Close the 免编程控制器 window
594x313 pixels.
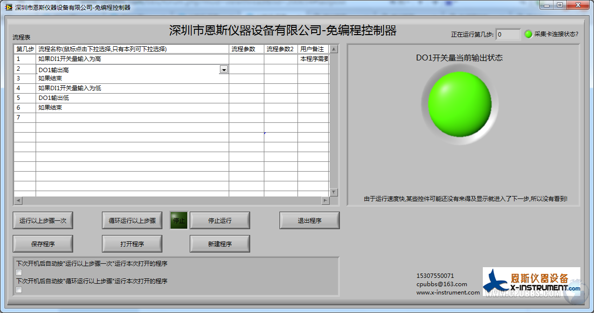click(578, 5)
